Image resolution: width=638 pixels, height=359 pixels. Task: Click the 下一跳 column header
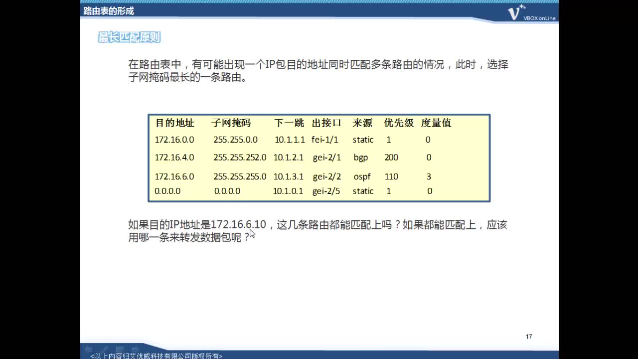[289, 123]
